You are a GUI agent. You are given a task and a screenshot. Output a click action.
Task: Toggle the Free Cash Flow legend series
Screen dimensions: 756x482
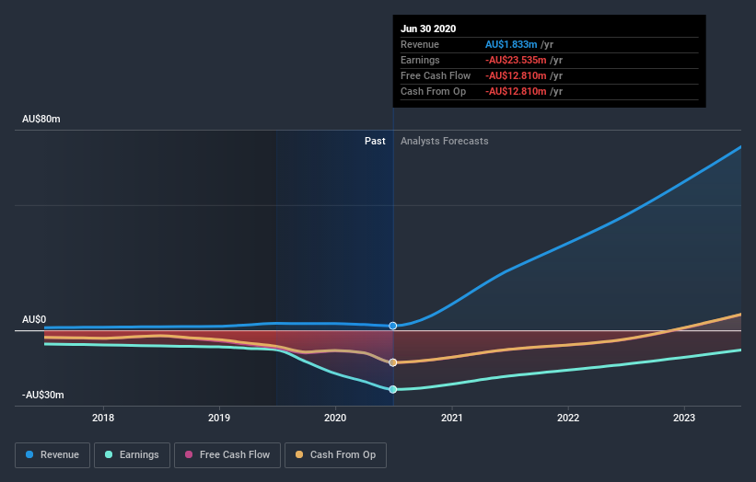pos(227,455)
